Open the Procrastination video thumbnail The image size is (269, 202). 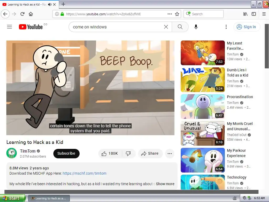tap(203, 107)
